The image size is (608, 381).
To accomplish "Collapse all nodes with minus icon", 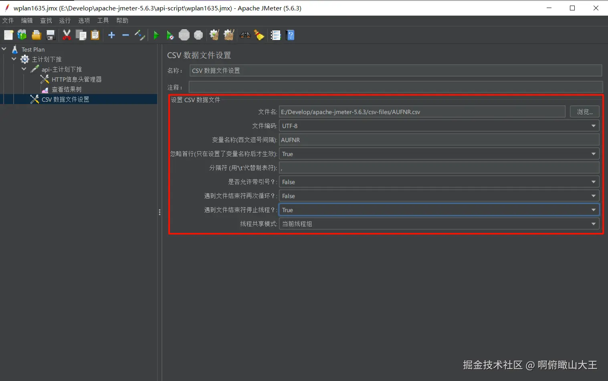I will tap(125, 35).
